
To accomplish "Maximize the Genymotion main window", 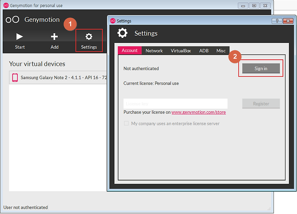I will click(254, 6).
